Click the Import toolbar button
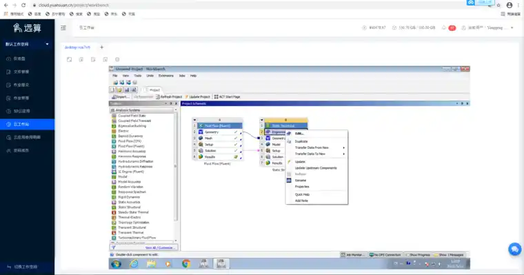The image size is (524, 275). pos(120,97)
